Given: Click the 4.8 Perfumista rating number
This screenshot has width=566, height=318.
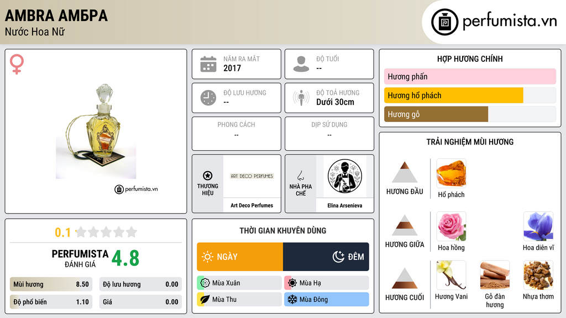Looking at the screenshot, I should [125, 258].
